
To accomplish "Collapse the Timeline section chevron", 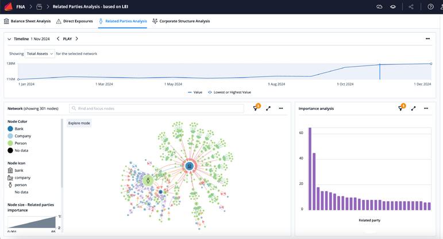I will [9, 39].
